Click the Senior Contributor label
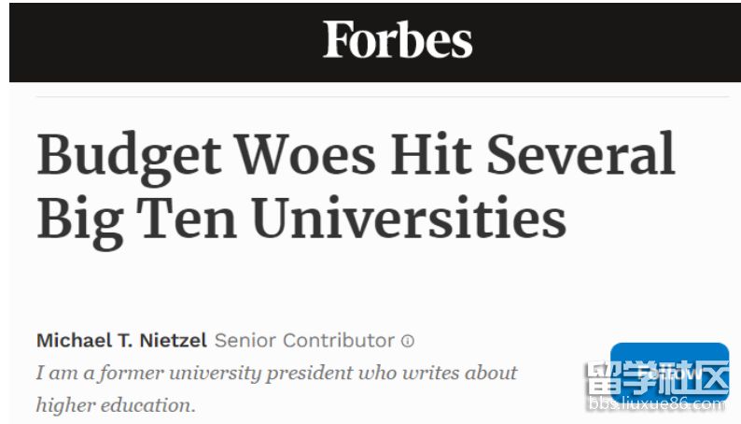741x424 pixels. tap(304, 340)
